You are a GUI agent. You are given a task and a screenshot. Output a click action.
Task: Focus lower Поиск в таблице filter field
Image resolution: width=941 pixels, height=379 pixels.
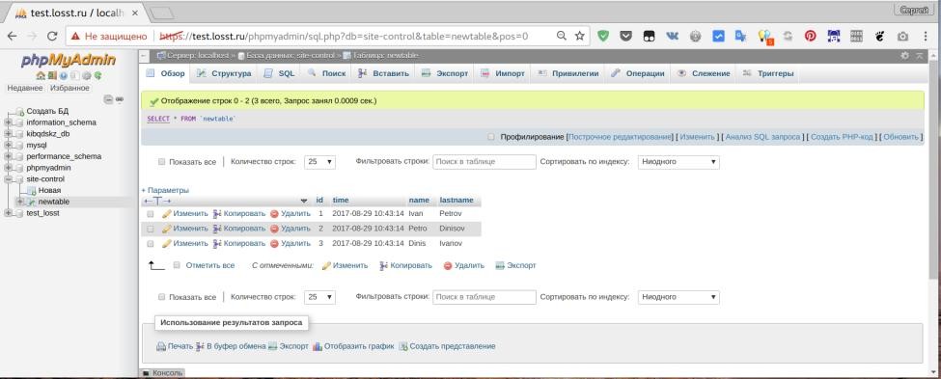coord(484,297)
